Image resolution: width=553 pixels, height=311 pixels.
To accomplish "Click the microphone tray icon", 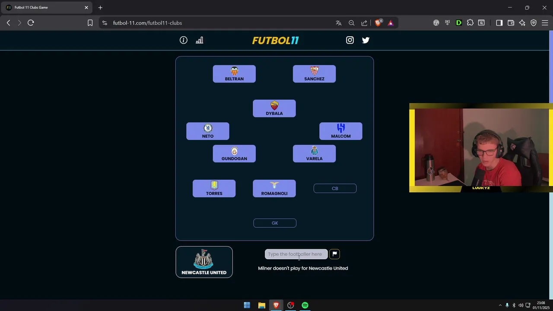I will click(507, 305).
